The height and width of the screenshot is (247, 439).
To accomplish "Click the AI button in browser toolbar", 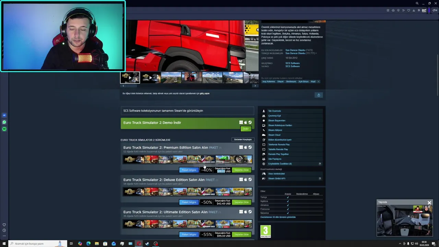I will [x=435, y=10].
